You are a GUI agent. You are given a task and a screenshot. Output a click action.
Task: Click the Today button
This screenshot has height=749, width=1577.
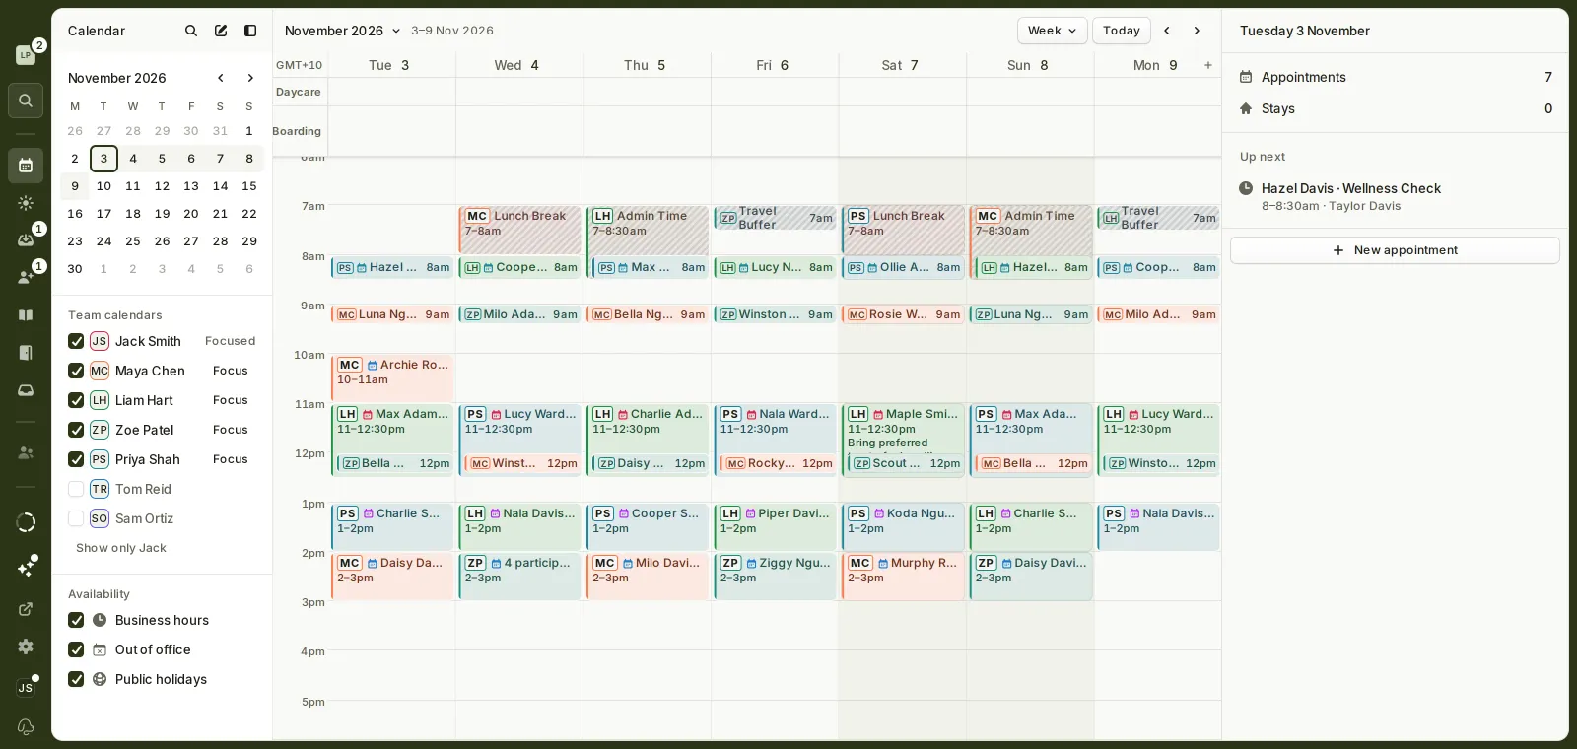(1122, 31)
